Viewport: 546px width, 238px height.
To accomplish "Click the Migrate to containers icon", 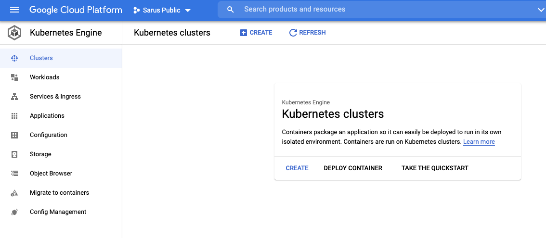I will (14, 193).
